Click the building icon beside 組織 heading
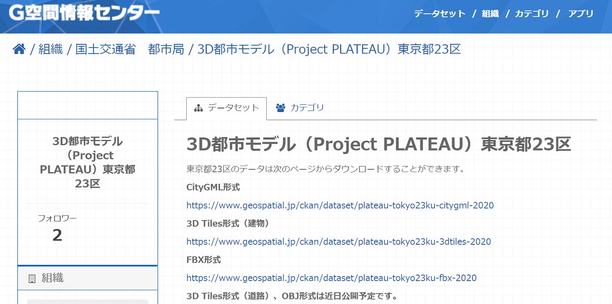The width and height of the screenshot is (612, 304). point(32,279)
